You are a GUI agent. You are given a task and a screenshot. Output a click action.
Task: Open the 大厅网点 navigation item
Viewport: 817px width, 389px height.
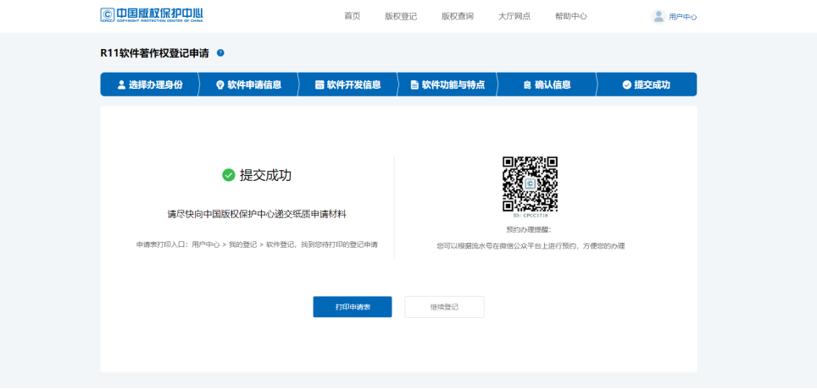click(514, 16)
